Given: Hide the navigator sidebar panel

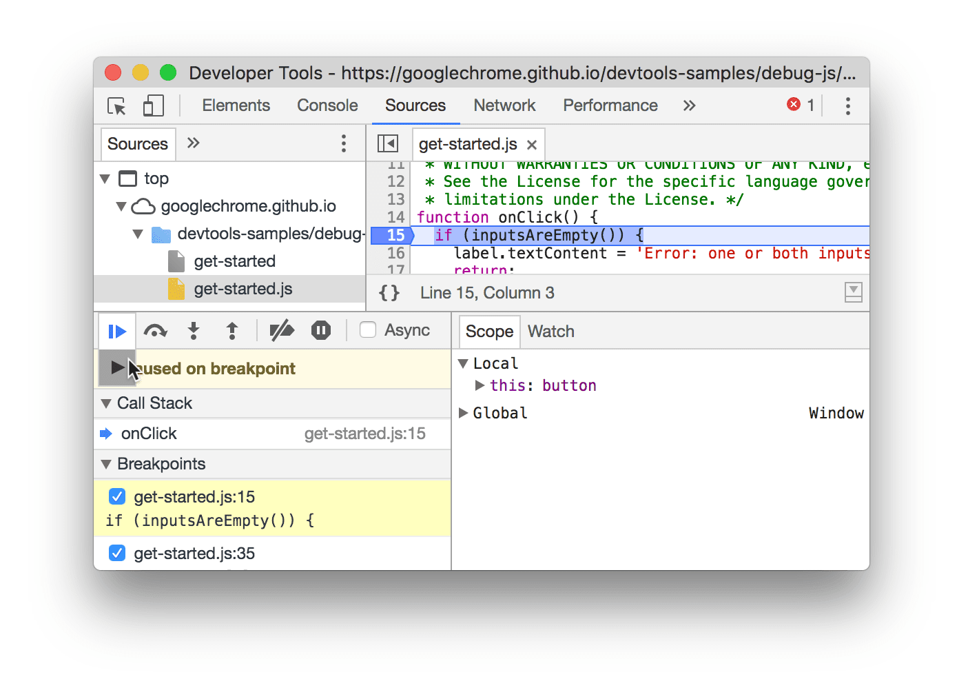Looking at the screenshot, I should point(388,143).
